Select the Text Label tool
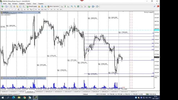The image size is (178, 100). point(28,9)
